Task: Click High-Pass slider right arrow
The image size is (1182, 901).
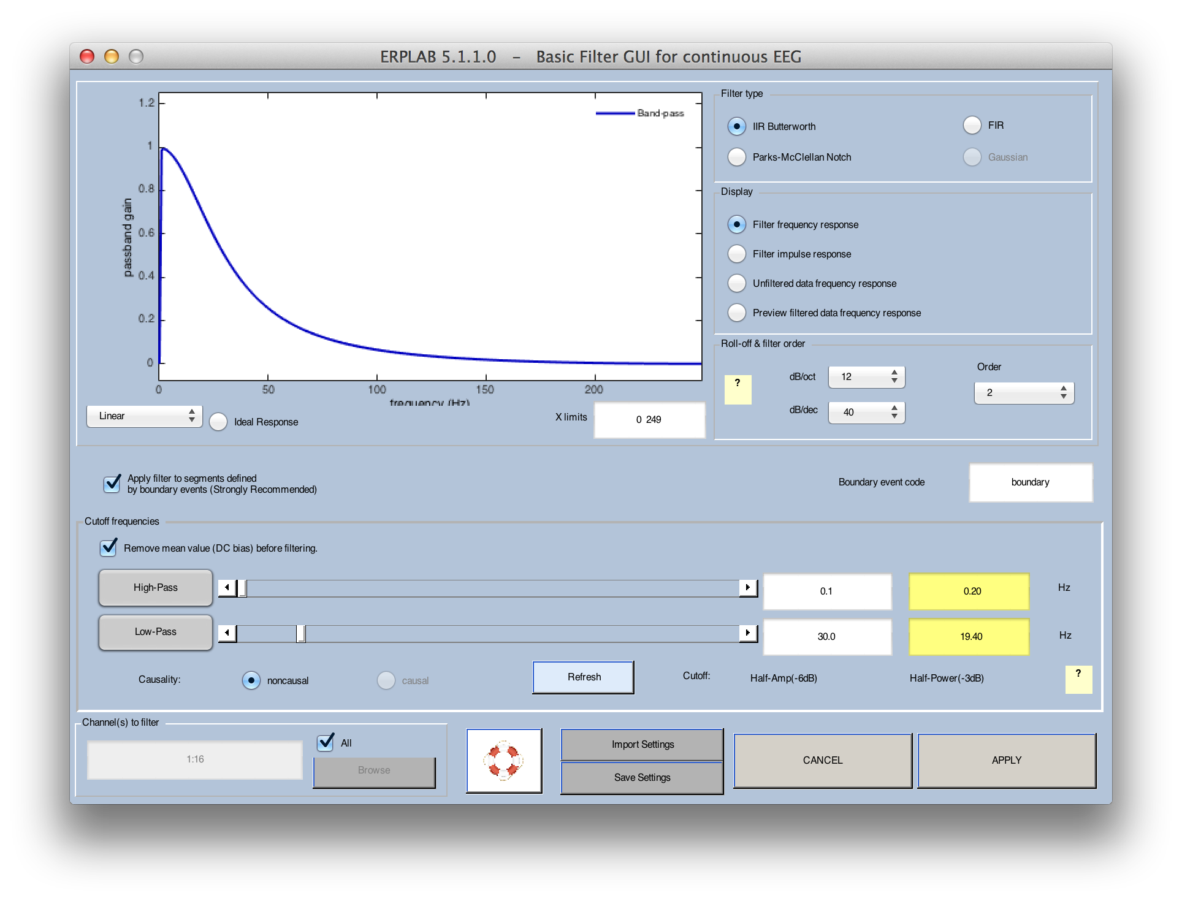Action: (x=748, y=588)
